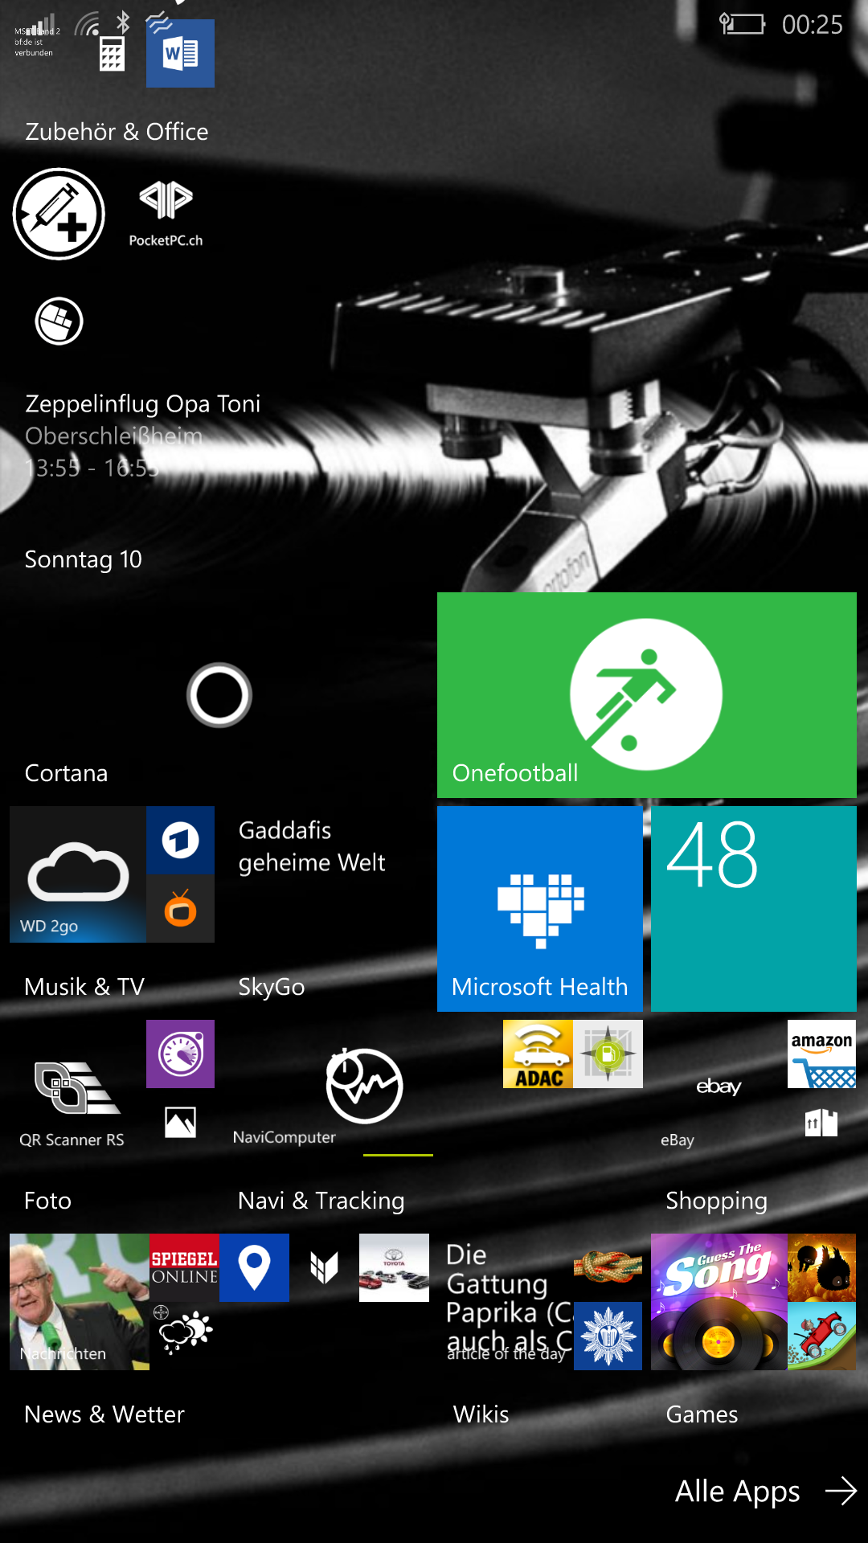Open the blue police star tile

click(608, 1336)
